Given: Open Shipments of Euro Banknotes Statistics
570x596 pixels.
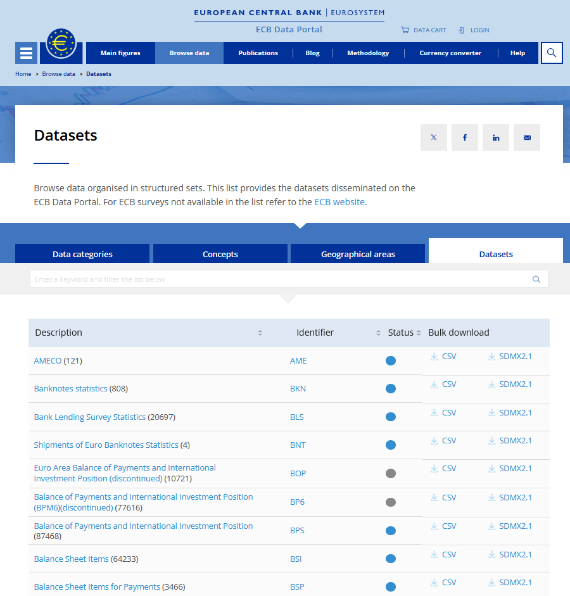Looking at the screenshot, I should (106, 445).
